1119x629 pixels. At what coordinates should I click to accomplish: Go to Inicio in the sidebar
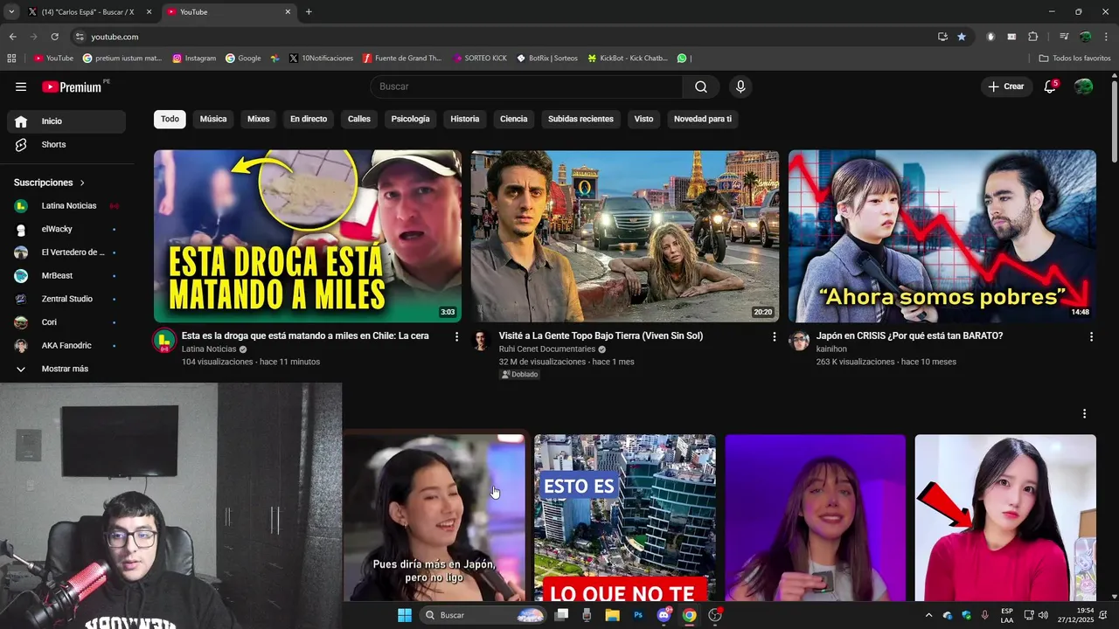pyautogui.click(x=66, y=121)
